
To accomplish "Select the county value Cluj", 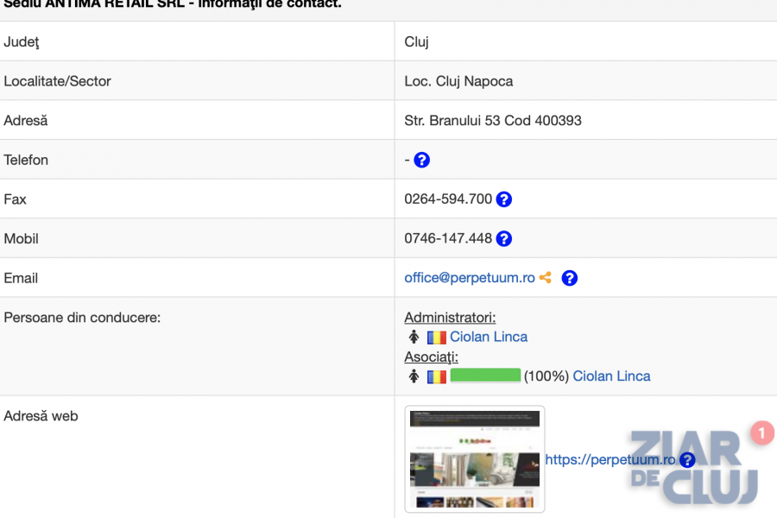I will point(416,42).
